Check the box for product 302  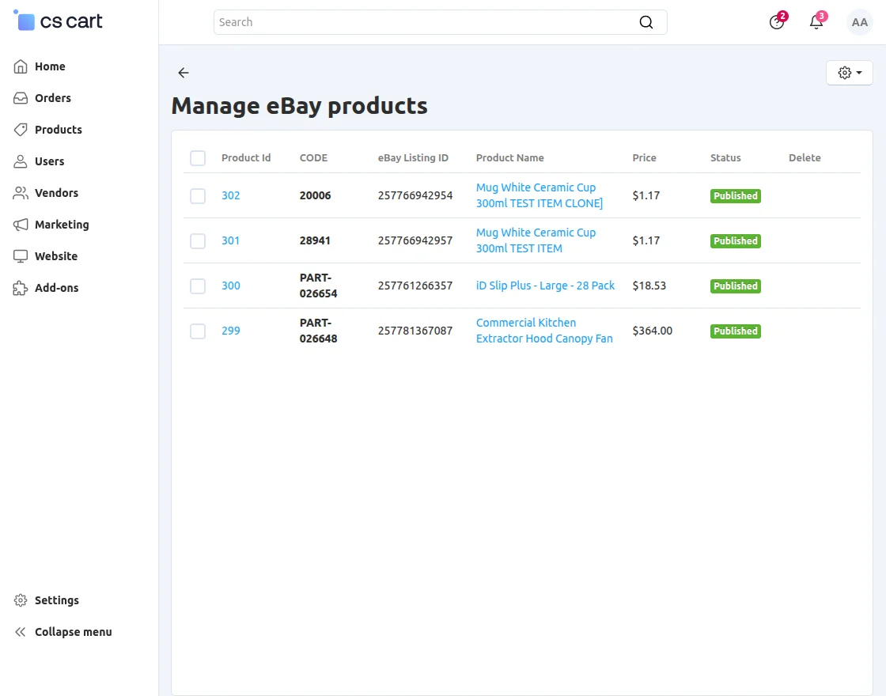tap(198, 196)
